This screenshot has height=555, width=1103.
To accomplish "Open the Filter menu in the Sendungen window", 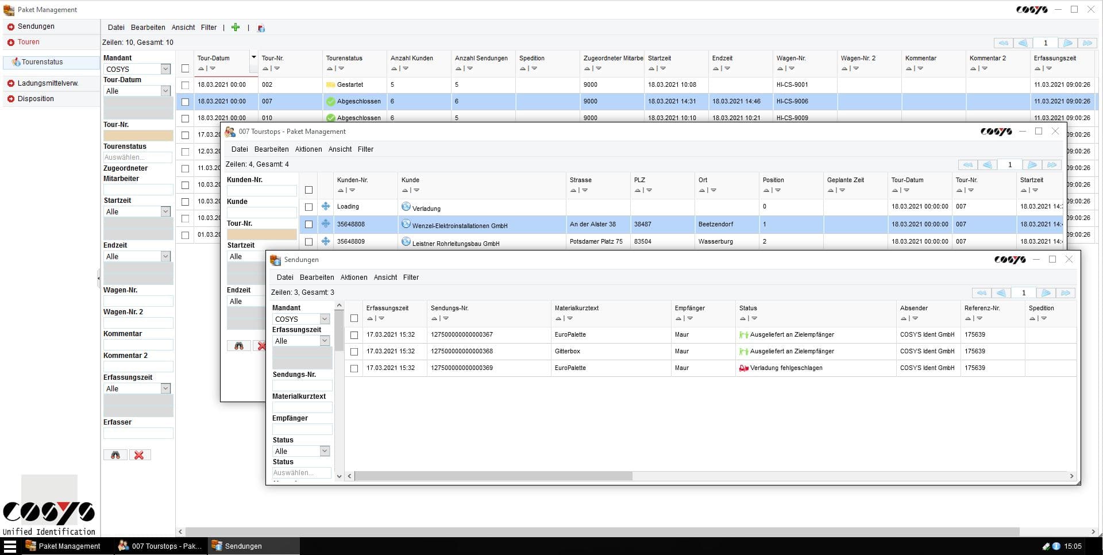I will 411,277.
